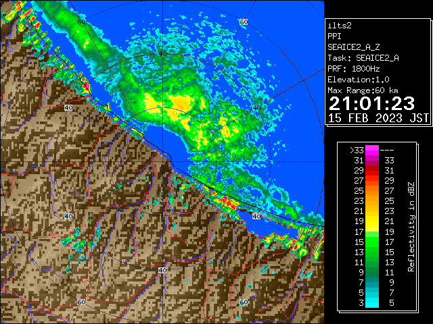Click the product name SEAICE2_A_Z
The width and height of the screenshot is (433, 324).
(354, 47)
